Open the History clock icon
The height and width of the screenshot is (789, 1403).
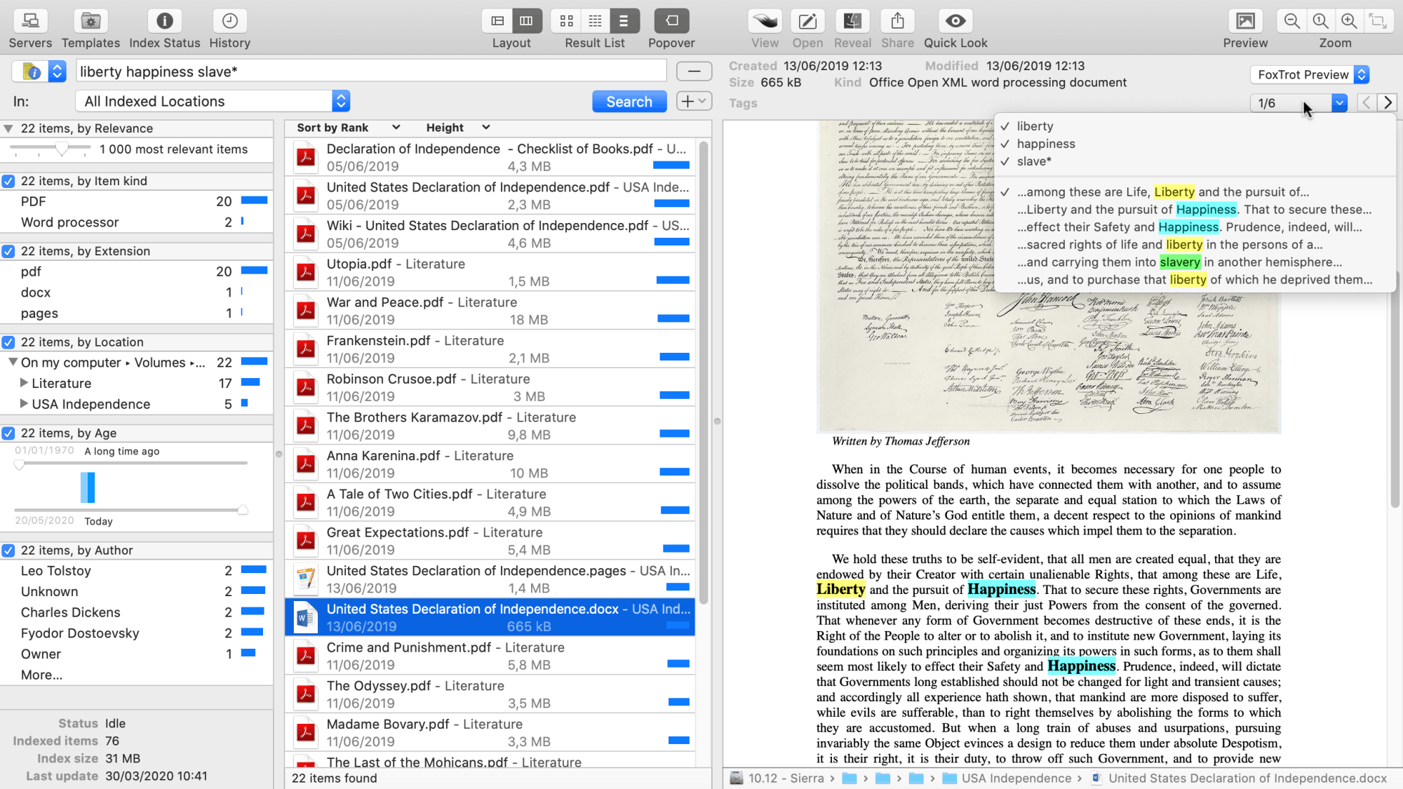click(x=229, y=21)
